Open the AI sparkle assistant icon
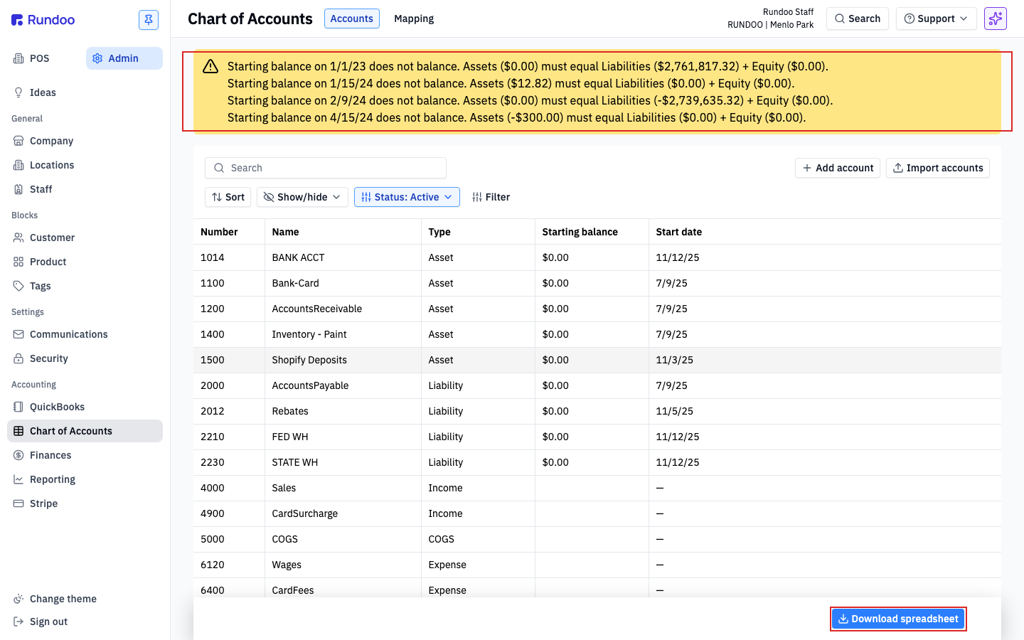The image size is (1024, 640). pos(996,18)
